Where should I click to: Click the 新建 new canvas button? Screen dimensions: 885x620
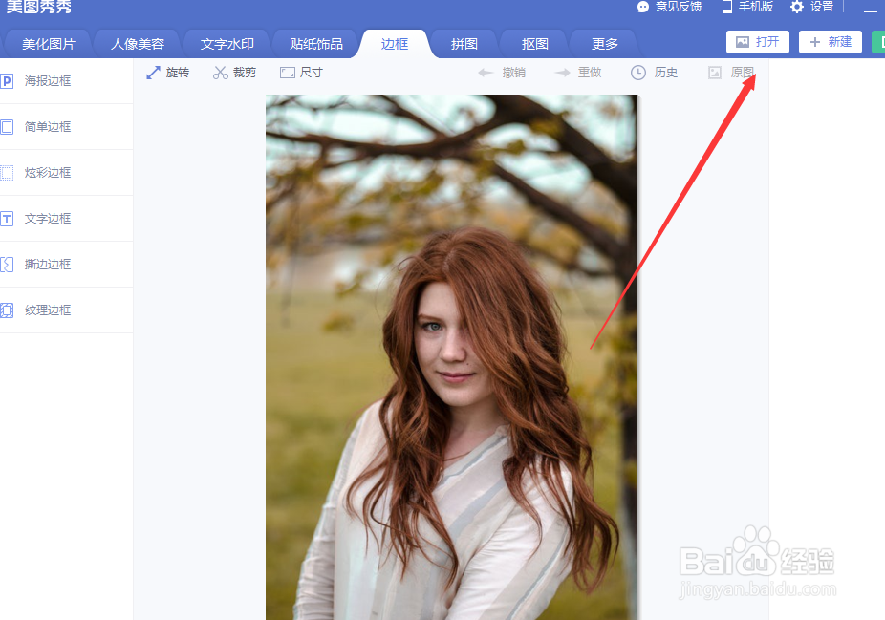click(831, 42)
